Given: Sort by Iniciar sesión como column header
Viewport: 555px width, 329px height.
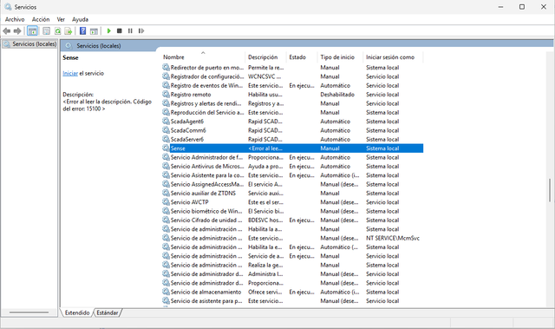Looking at the screenshot, I should (392, 57).
